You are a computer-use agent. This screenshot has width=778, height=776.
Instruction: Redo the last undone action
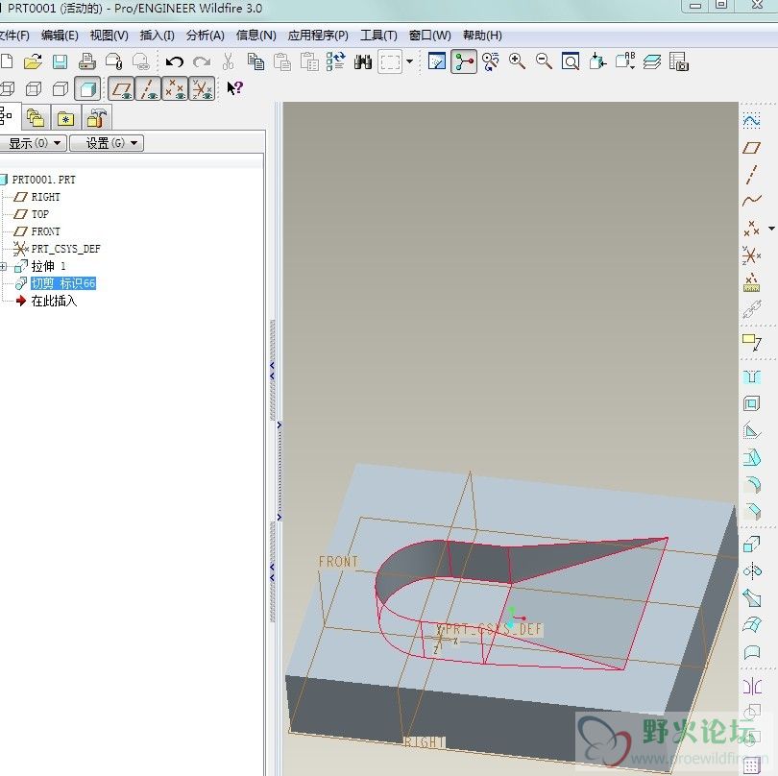(x=201, y=62)
